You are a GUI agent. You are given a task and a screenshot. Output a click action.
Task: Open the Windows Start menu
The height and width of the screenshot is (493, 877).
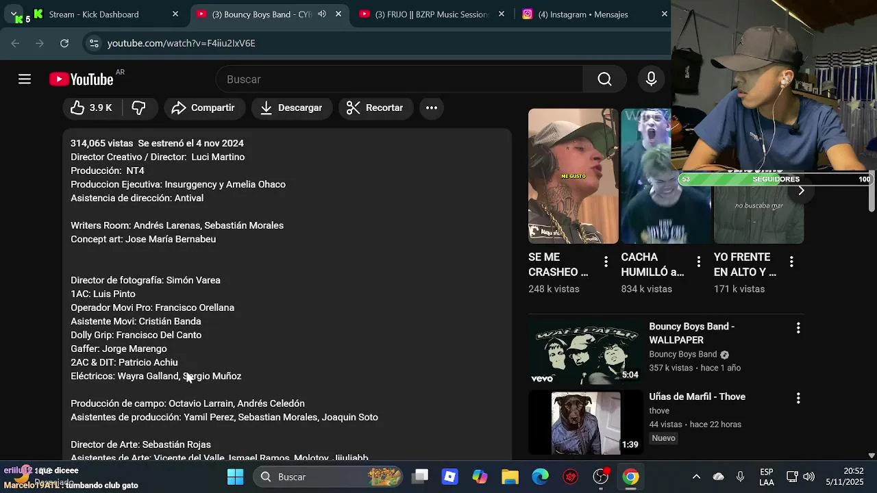click(235, 477)
